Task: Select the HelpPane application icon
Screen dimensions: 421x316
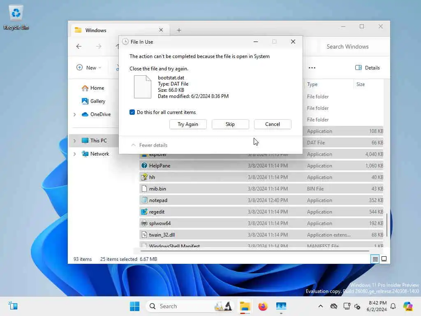Action: 144,165
